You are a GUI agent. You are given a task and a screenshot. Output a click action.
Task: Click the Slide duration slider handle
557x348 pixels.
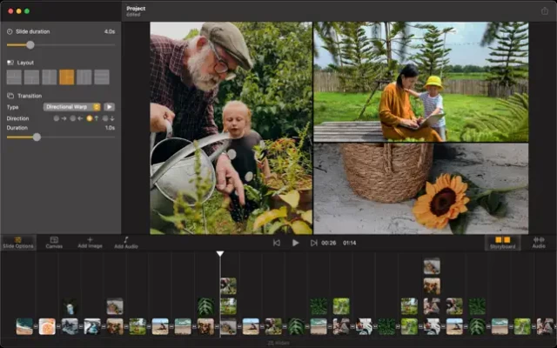[x=30, y=44]
